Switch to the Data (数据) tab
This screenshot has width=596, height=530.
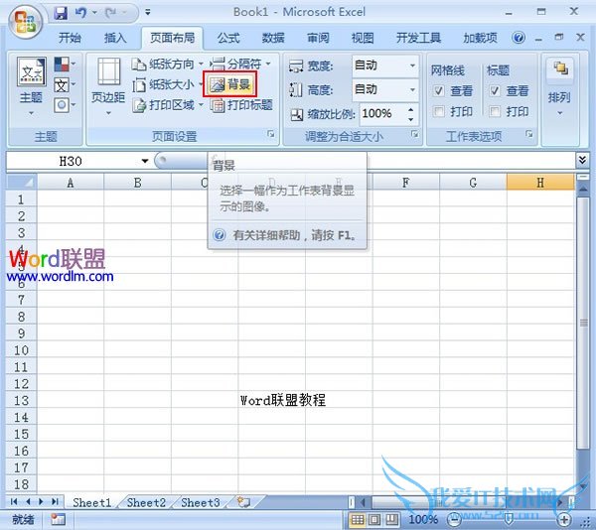coord(273,38)
